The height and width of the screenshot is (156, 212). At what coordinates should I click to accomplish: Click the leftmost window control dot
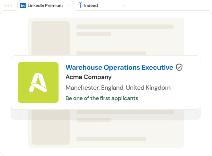click(5, 6)
